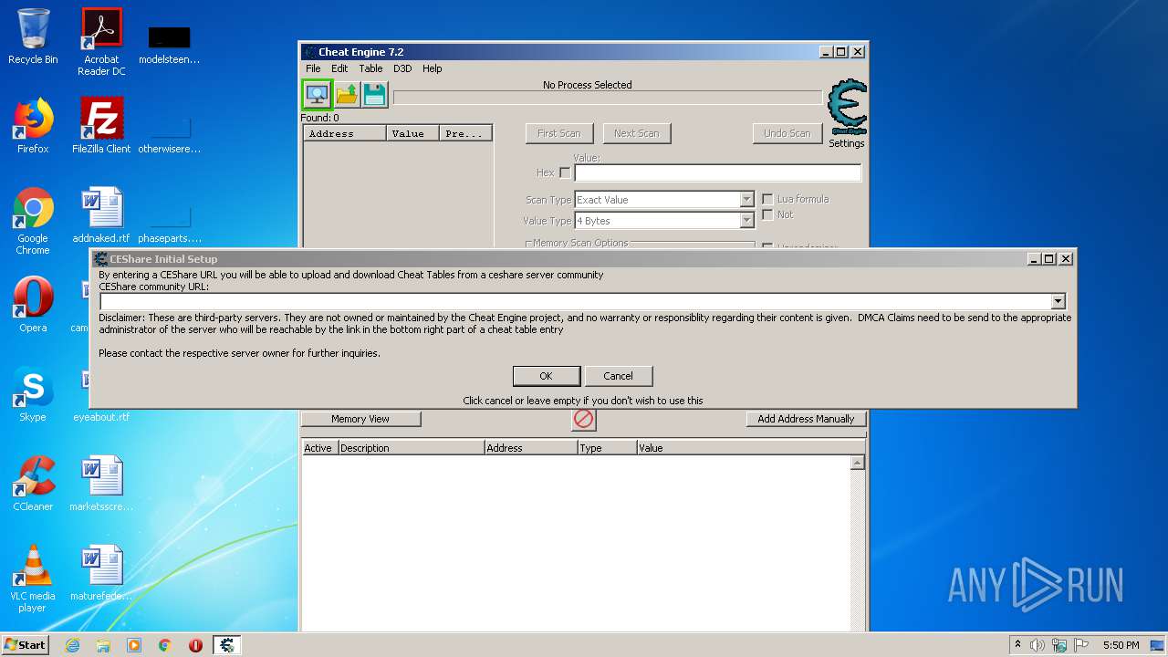Screen dimensions: 1168x657
Task: Open Windows Explorer taskbar icon
Action: (x=103, y=645)
